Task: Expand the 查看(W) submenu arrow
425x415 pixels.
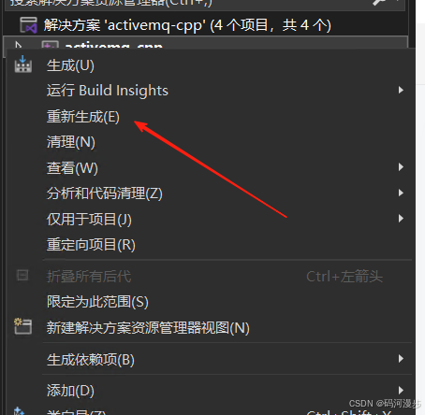Action: pos(401,167)
